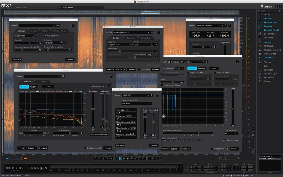This screenshot has width=283, height=177.
Task: Adjust Denoise Threshold vertical slider
Action: [93, 109]
